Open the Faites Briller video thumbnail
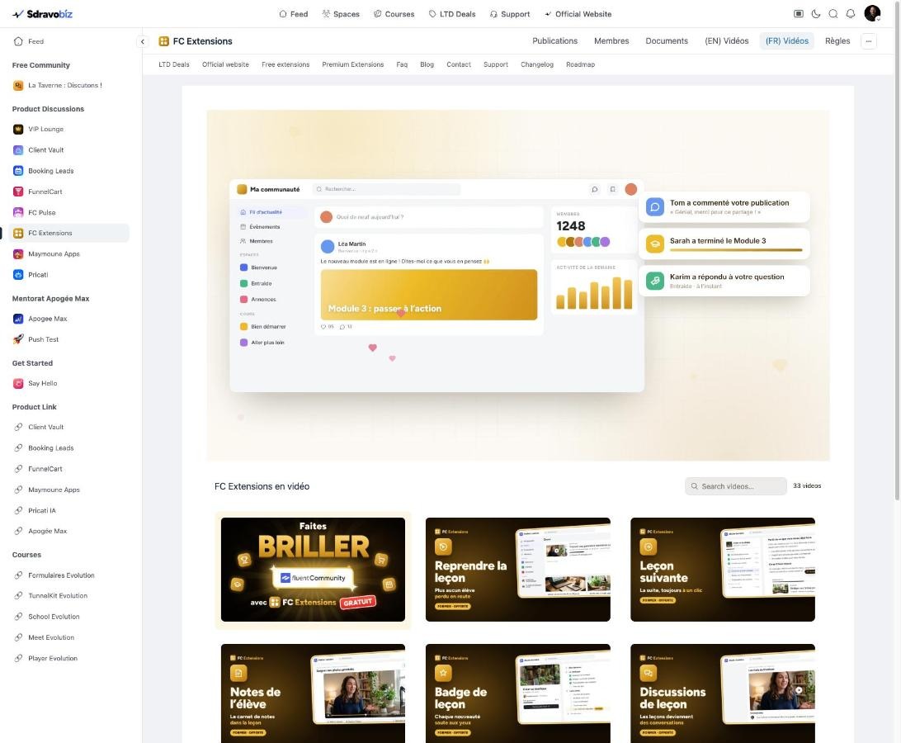This screenshot has width=901, height=743. (314, 570)
